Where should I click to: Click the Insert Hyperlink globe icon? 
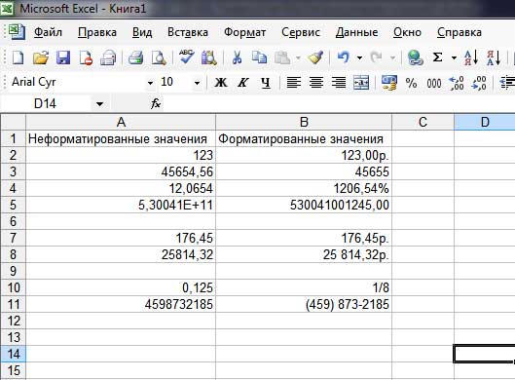coord(415,57)
